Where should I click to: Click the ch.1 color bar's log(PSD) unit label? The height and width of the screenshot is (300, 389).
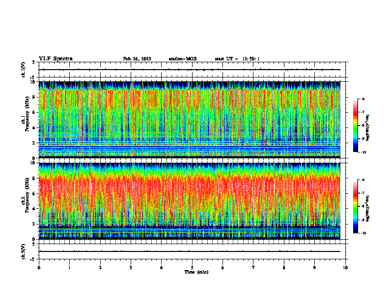tap(368, 127)
